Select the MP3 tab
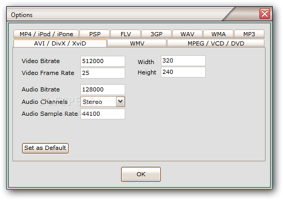 [249, 34]
